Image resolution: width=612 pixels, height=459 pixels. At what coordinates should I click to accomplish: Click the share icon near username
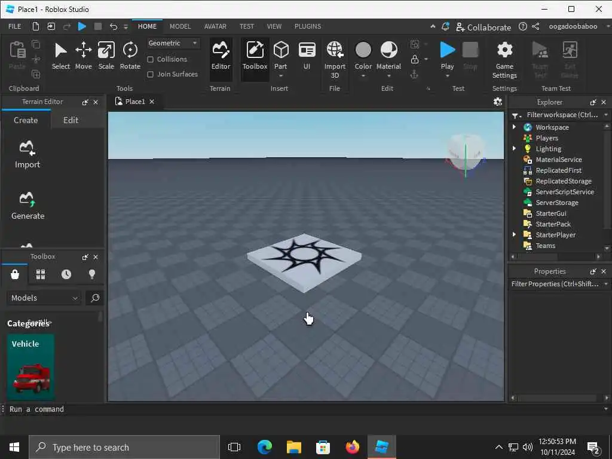[536, 26]
